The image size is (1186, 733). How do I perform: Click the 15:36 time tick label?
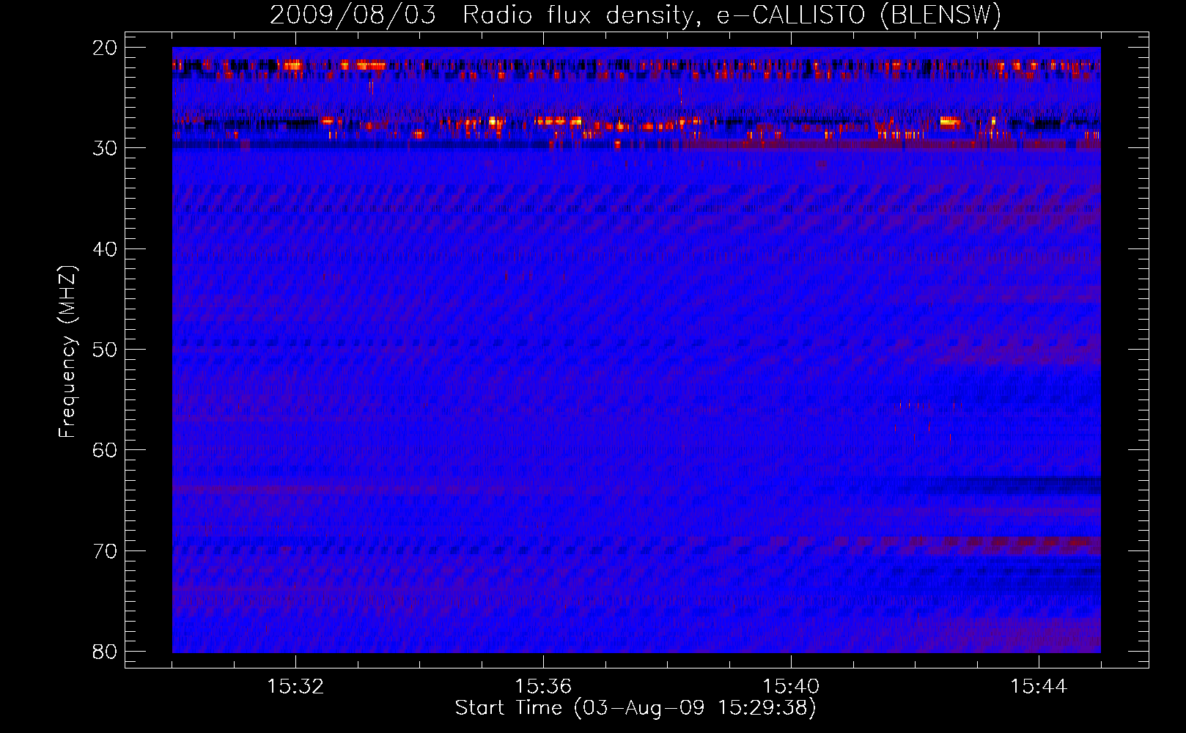coord(543,687)
